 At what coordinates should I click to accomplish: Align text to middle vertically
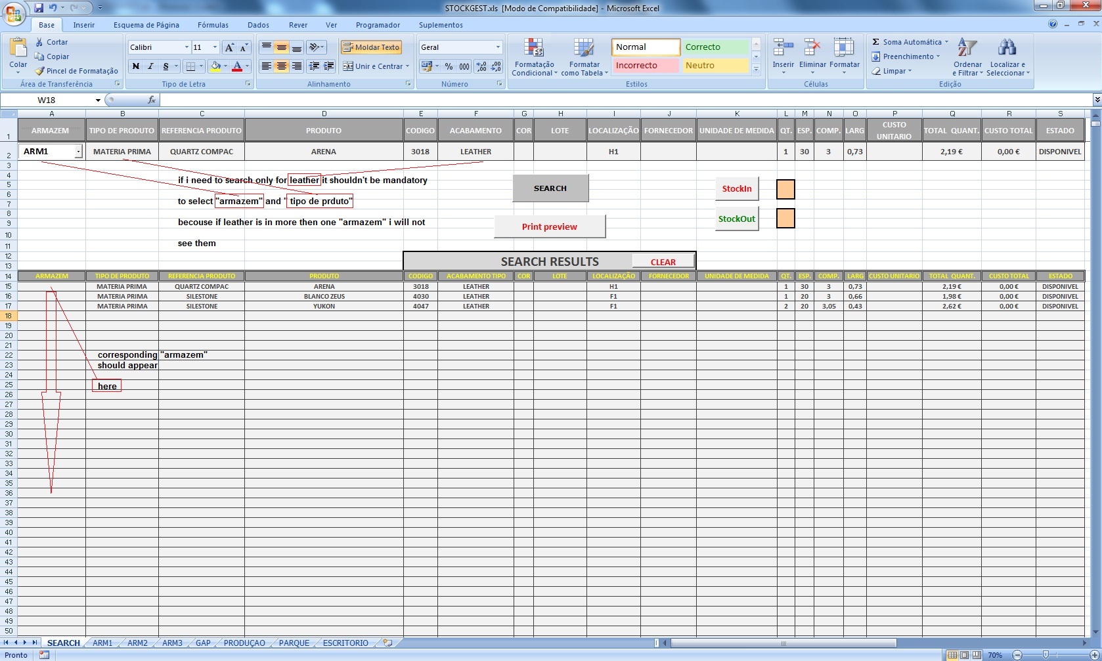281,47
